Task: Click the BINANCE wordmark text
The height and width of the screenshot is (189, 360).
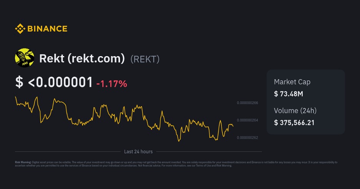Action: tap(47, 28)
